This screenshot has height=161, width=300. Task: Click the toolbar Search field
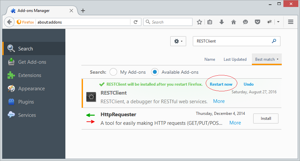pyautogui.click(x=168, y=22)
